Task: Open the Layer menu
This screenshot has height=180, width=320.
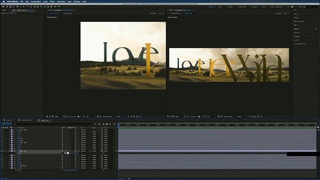Action: tap(45, 1)
